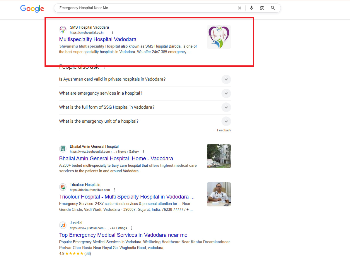Click SMS Hospital logo thumbnail

click(x=219, y=37)
